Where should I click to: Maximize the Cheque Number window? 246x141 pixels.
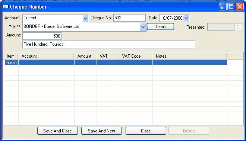coord(231,7)
